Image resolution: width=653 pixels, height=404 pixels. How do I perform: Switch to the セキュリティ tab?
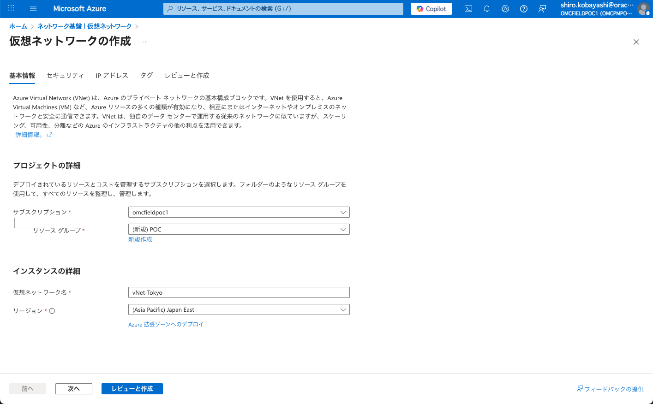[65, 76]
